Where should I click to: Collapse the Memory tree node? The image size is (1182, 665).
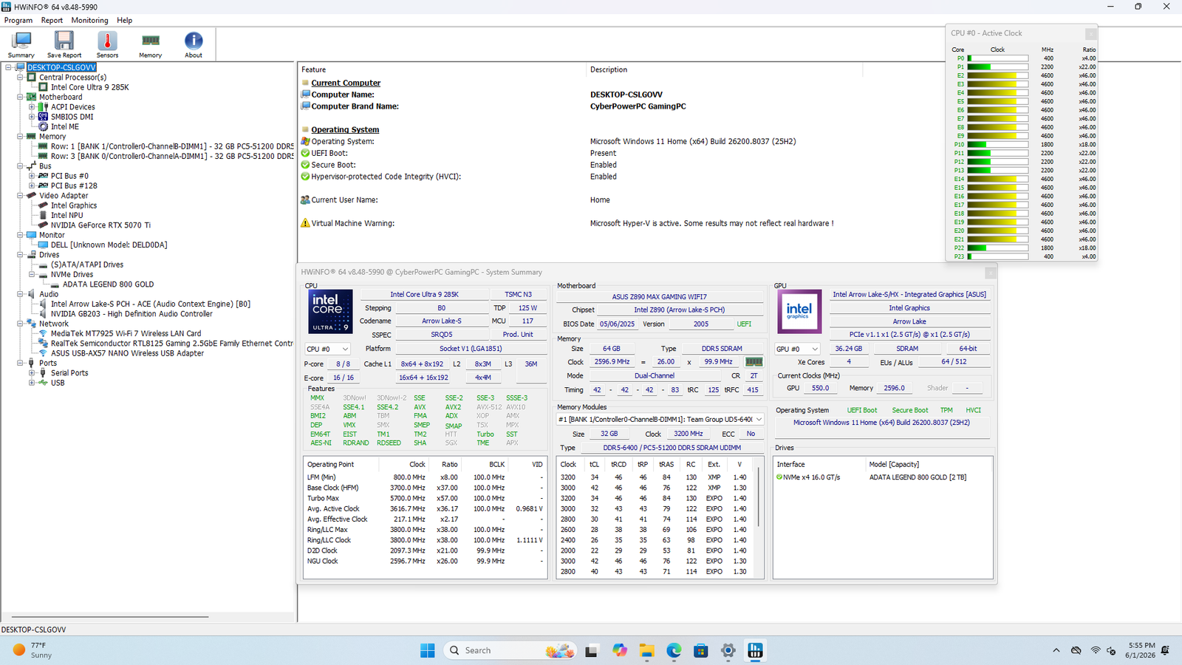[20, 137]
